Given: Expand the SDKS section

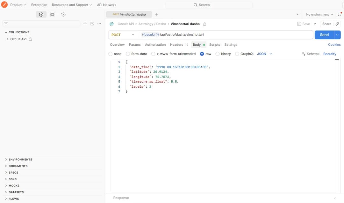Looking at the screenshot, I should (6, 179).
